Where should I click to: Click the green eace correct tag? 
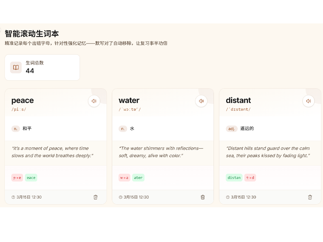click(x=31, y=177)
